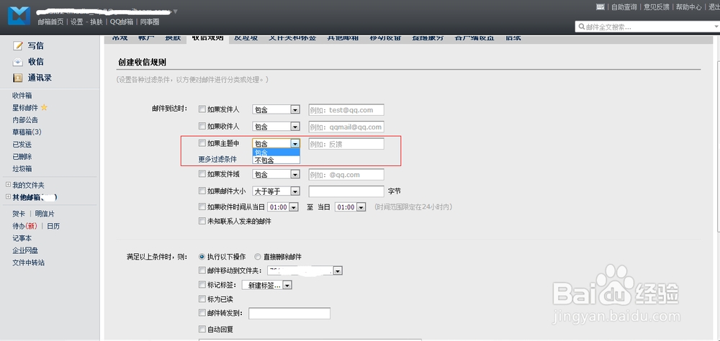This screenshot has height=341, width=720.
Task: Click the 写信 compose icon in sidebar
Action: (18, 46)
